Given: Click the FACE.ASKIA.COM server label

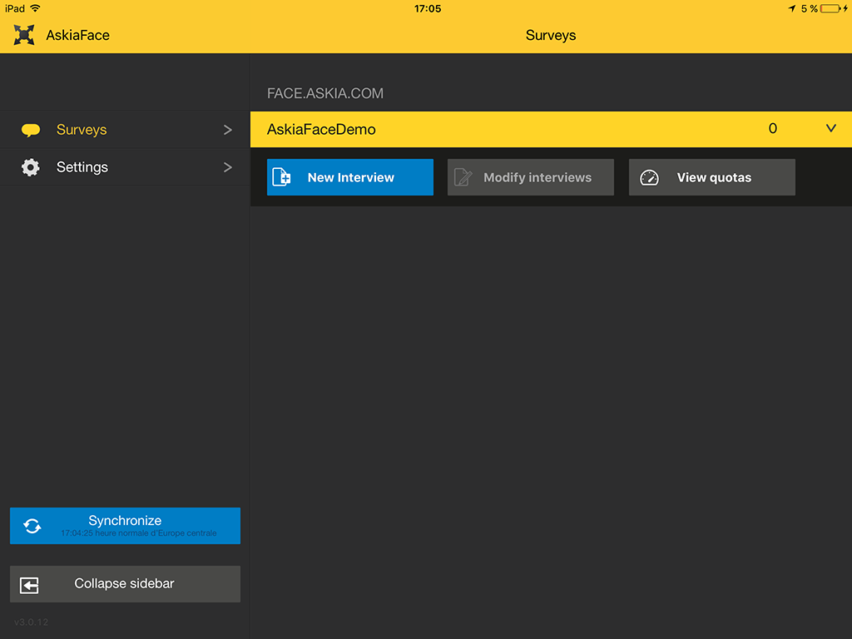Looking at the screenshot, I should coord(325,93).
